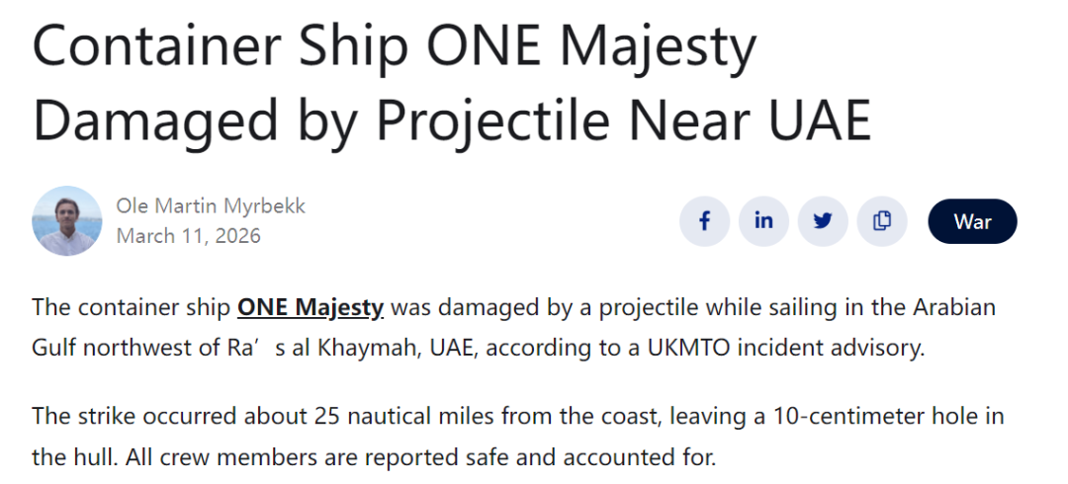1068x484 pixels.
Task: Share the article on Facebook
Action: tap(704, 221)
